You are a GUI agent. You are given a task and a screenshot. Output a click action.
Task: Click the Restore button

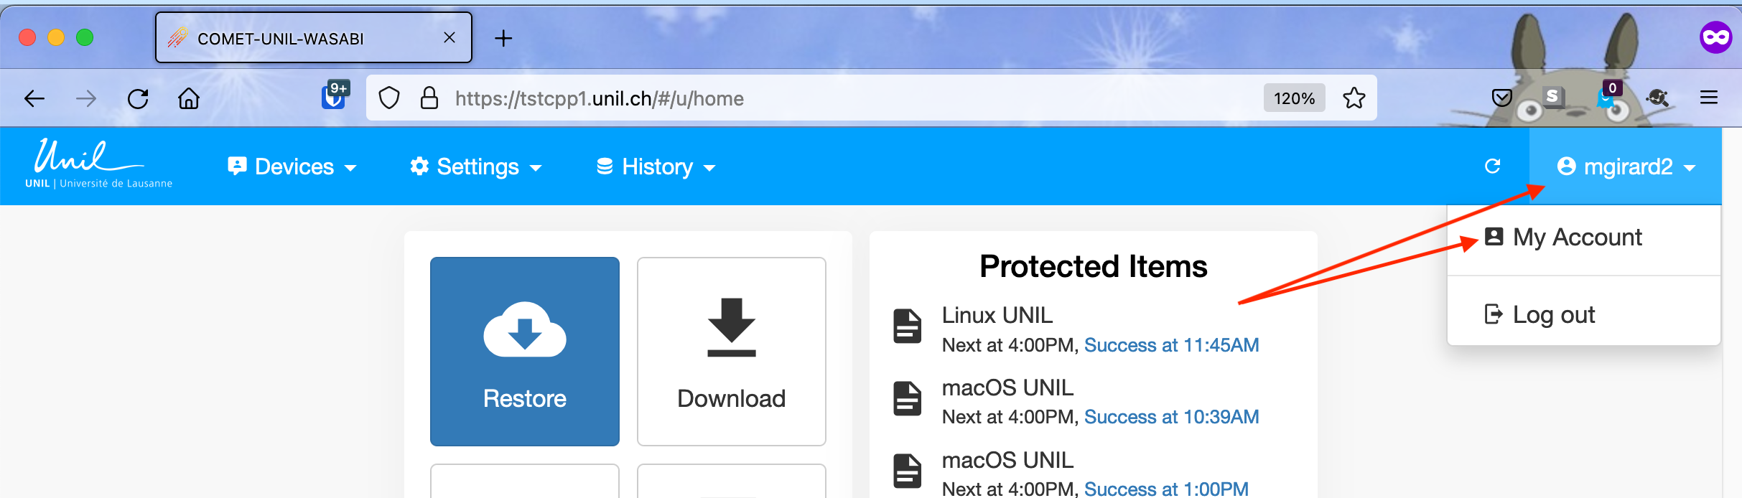coord(525,352)
